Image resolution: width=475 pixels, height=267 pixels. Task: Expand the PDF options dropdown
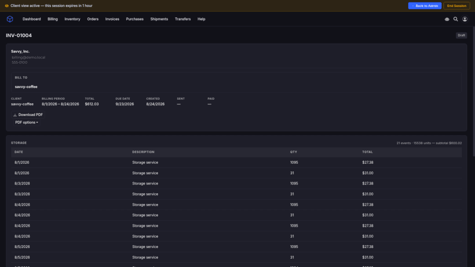click(27, 123)
